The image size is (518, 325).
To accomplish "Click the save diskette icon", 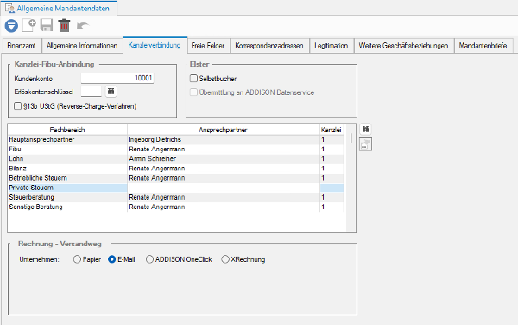I will [47, 25].
